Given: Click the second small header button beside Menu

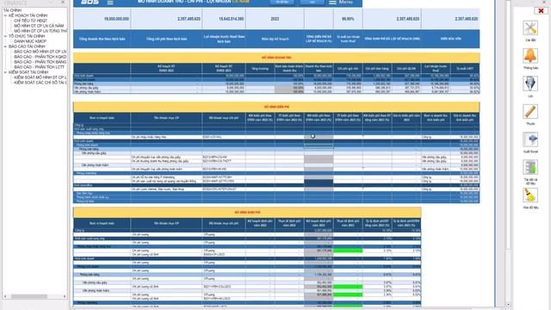Looking at the screenshot, I should [x=313, y=2].
